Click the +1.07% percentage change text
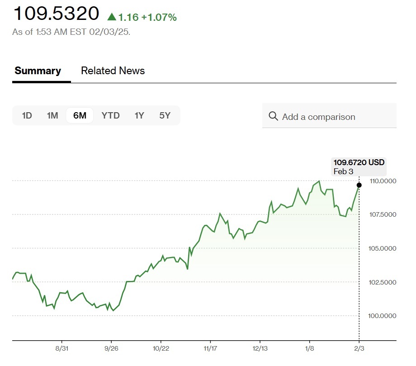The height and width of the screenshot is (366, 416). pyautogui.click(x=159, y=18)
